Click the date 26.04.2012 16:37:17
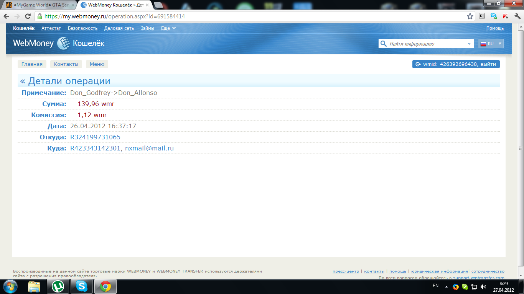This screenshot has width=524, height=294. point(103,126)
